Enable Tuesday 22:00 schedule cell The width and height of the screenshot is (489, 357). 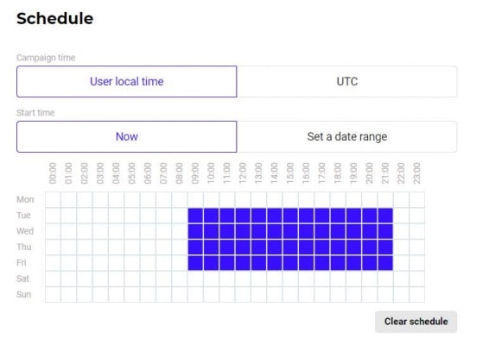(x=401, y=216)
